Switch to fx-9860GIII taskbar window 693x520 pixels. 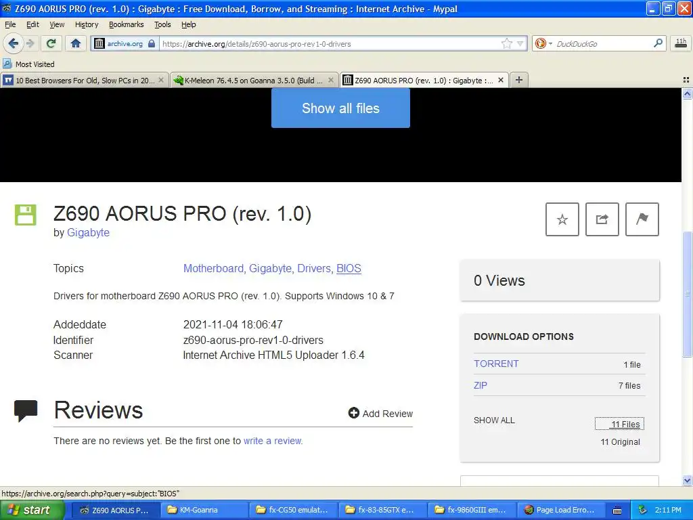tap(472, 510)
